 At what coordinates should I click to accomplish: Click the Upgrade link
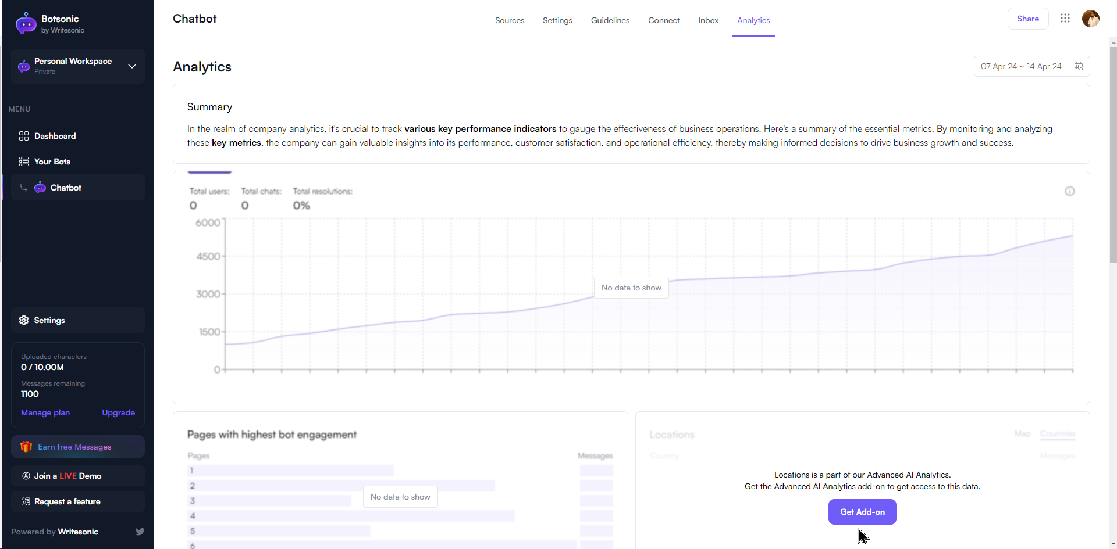[118, 412]
